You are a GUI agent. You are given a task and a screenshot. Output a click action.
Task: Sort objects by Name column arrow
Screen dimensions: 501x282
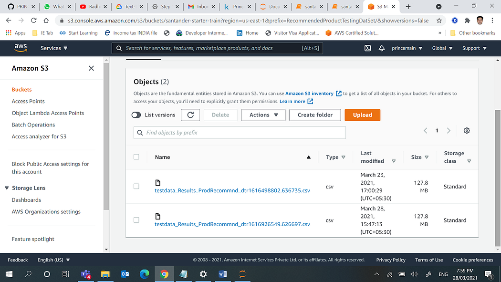click(309, 157)
